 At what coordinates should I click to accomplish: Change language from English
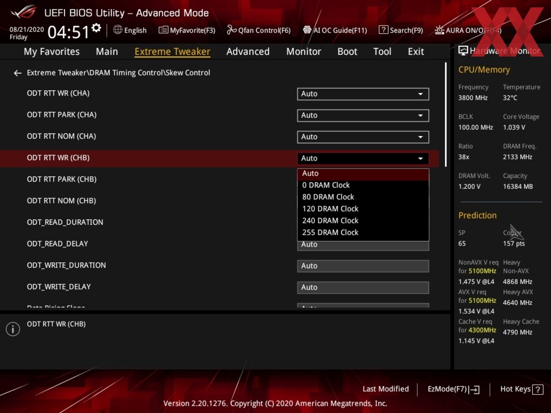135,30
